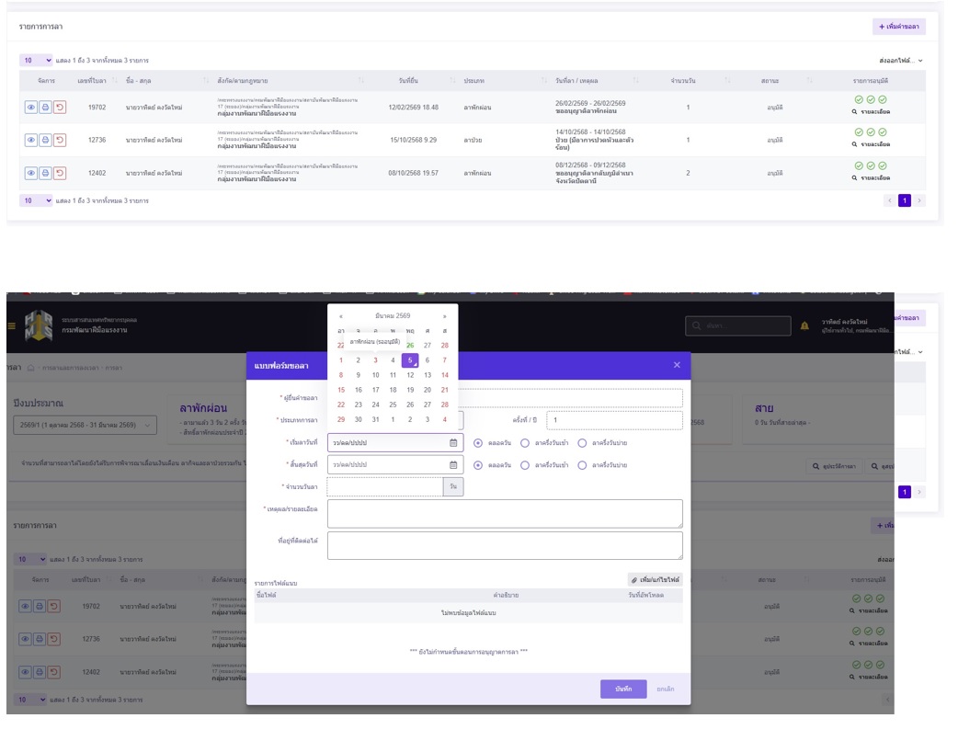Image resolution: width=958 pixels, height=741 pixels.
Task: Open the calendar icon in the เริ่มลาวันที่ field
Action: click(453, 442)
